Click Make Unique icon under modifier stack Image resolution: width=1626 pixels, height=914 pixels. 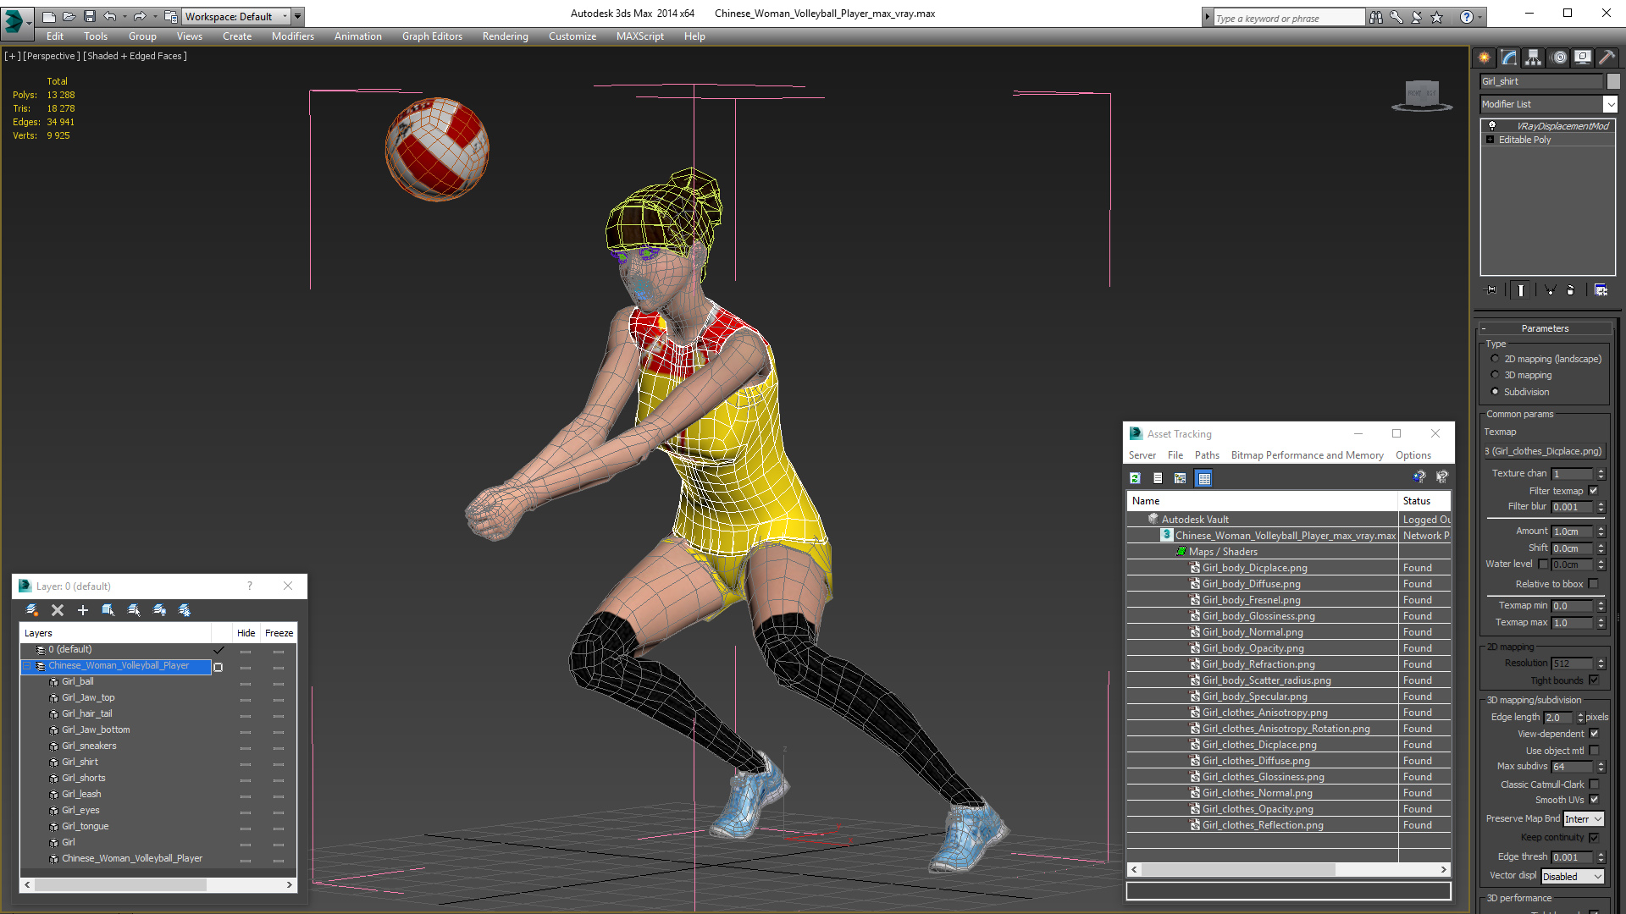[x=1551, y=290]
